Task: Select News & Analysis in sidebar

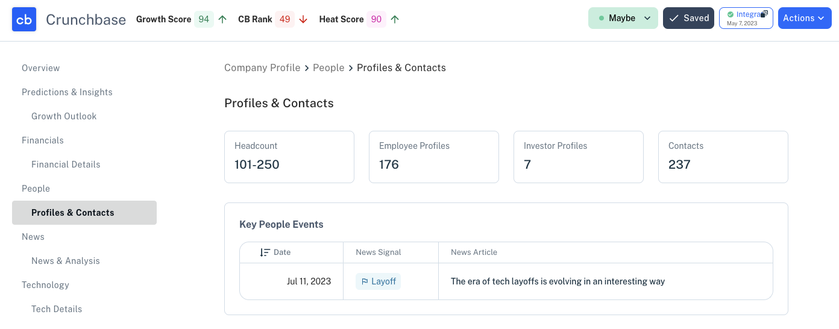Action: click(66, 261)
